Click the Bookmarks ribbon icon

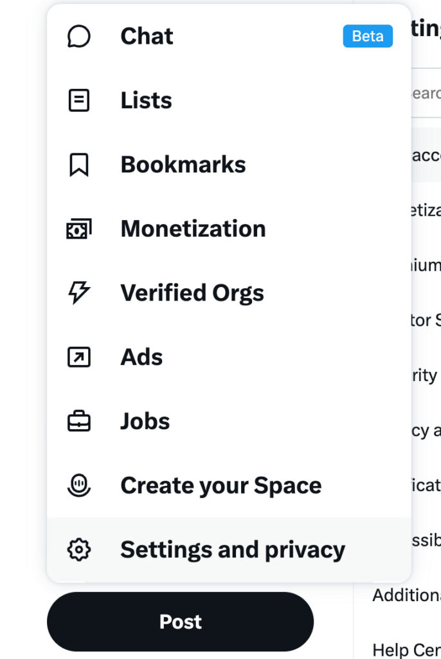click(79, 165)
